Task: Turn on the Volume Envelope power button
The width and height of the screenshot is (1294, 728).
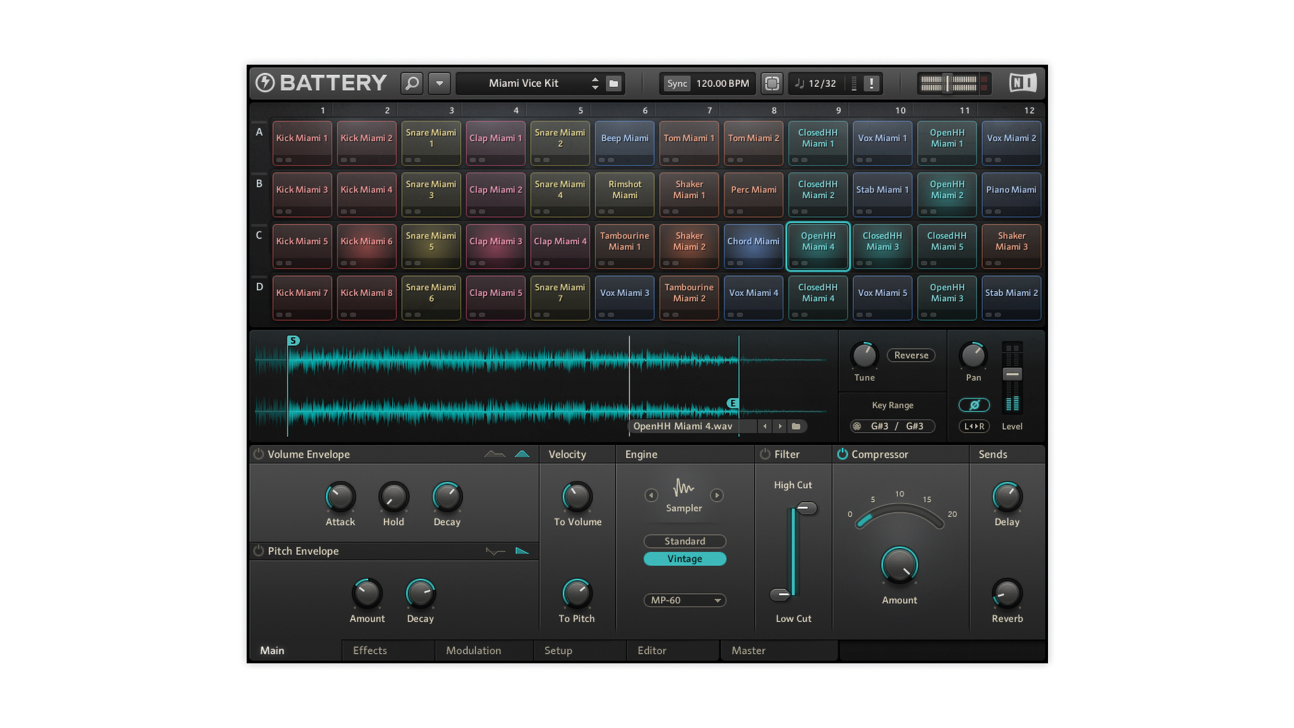Action: (259, 454)
